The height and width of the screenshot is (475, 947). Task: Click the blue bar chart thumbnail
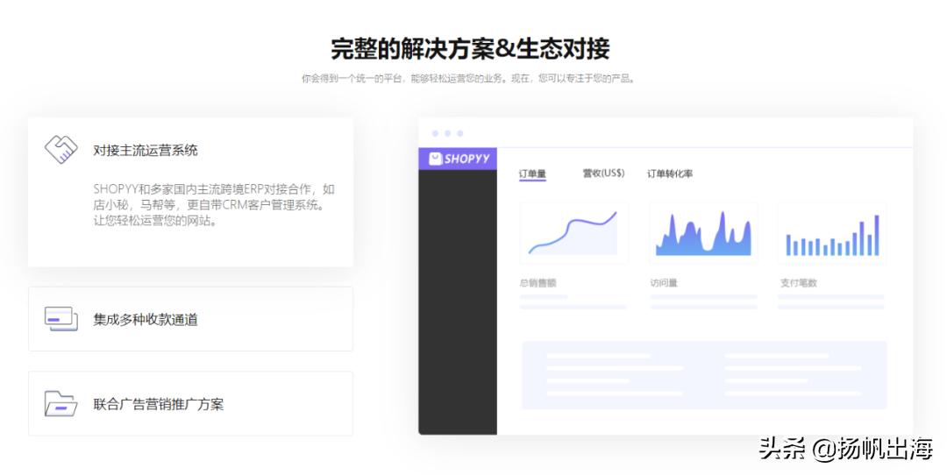point(832,232)
